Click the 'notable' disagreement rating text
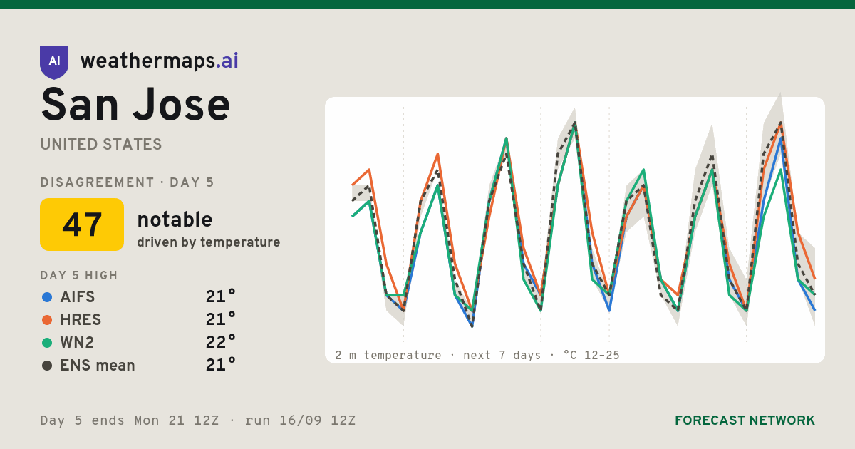Viewport: 855px width, 449px height. point(175,220)
